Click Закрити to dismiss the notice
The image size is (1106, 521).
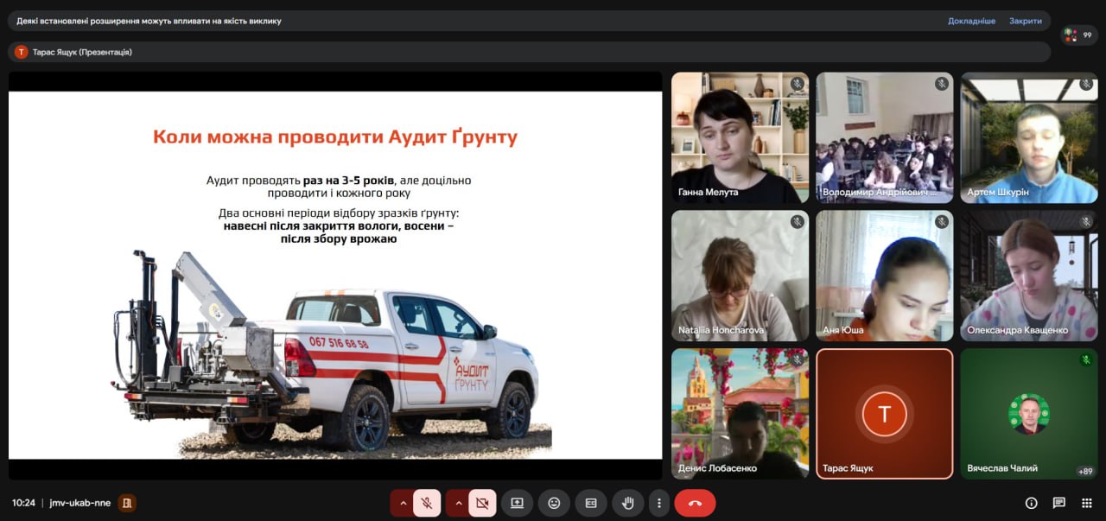pos(1025,21)
